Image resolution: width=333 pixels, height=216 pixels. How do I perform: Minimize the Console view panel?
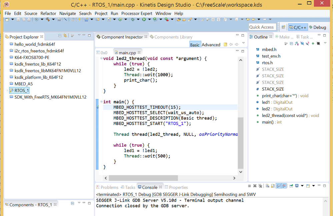[319, 185]
